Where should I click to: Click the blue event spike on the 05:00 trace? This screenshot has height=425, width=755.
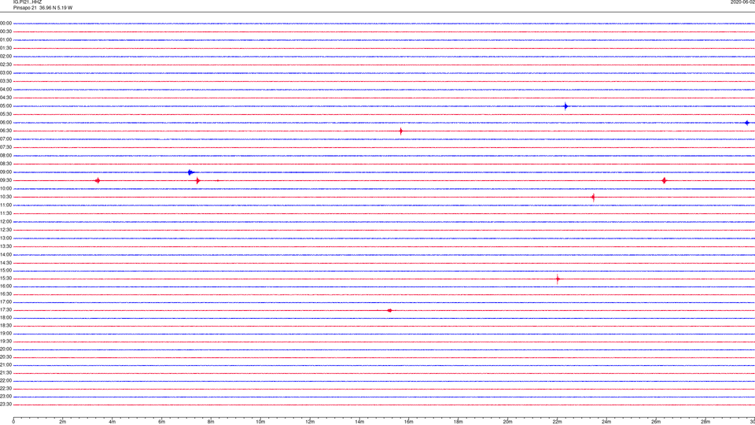[565, 106]
